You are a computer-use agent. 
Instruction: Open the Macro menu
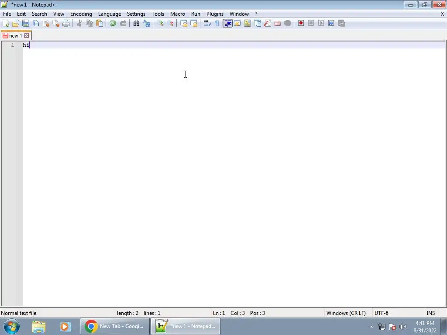coord(178,14)
